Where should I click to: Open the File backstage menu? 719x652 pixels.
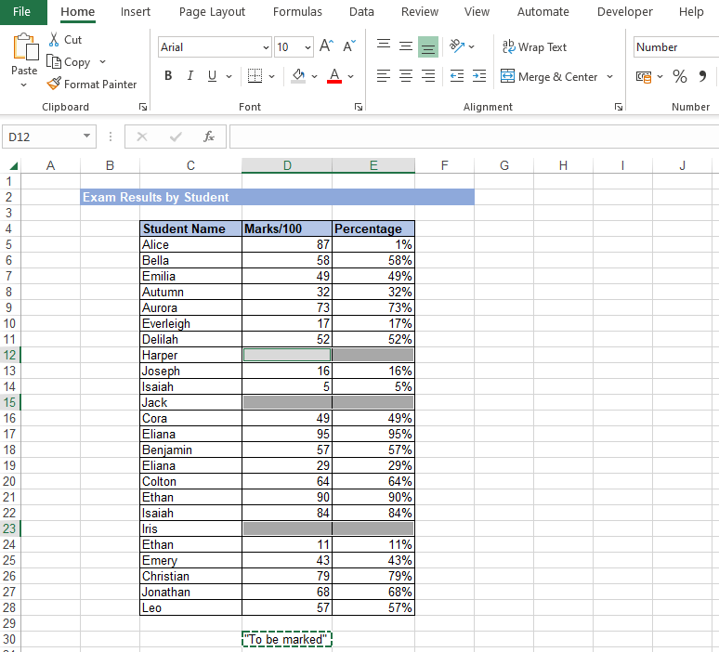click(x=22, y=12)
